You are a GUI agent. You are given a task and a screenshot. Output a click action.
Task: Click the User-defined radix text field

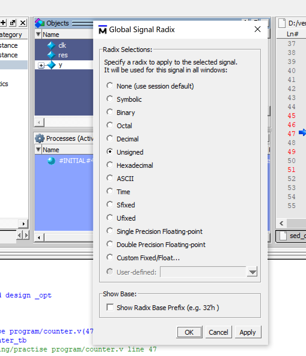[203, 272]
